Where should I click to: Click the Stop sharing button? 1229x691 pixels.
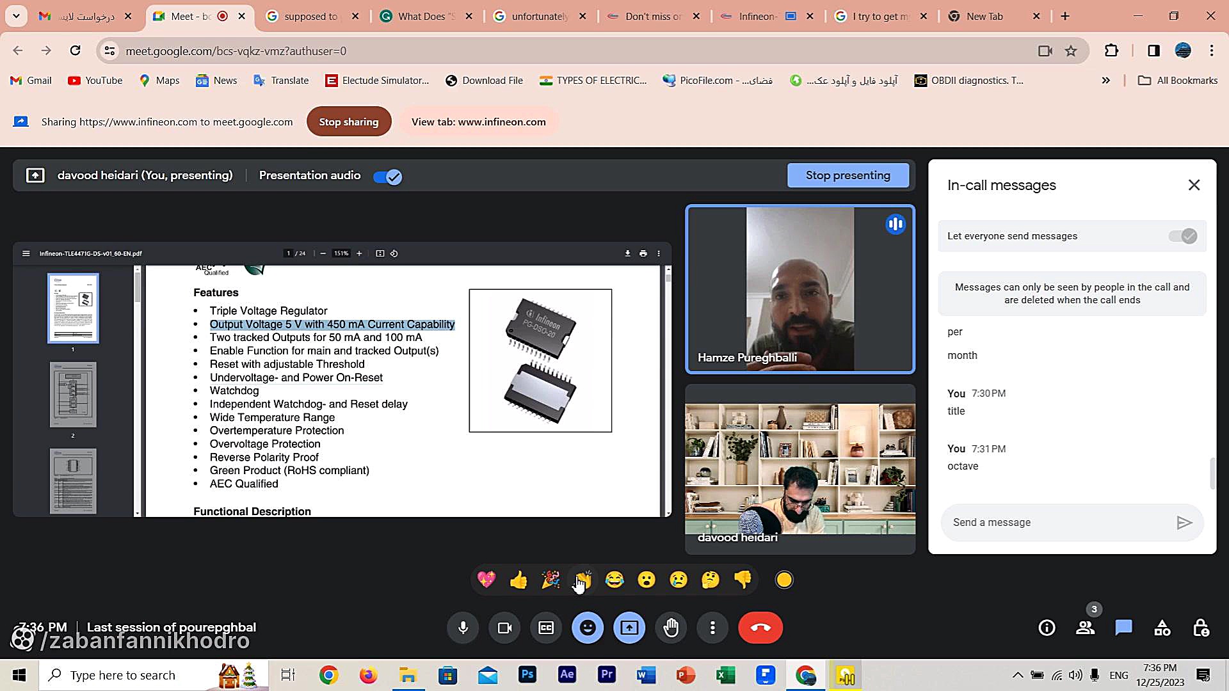tap(349, 122)
